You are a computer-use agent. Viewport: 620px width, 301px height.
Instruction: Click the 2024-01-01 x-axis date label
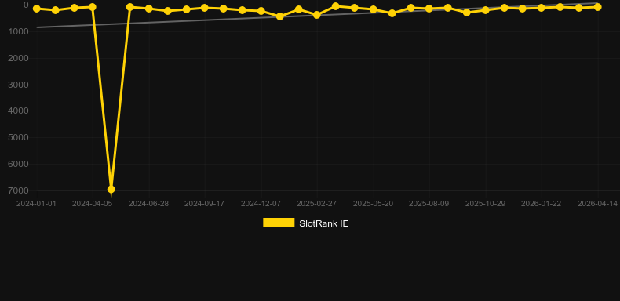coord(36,204)
